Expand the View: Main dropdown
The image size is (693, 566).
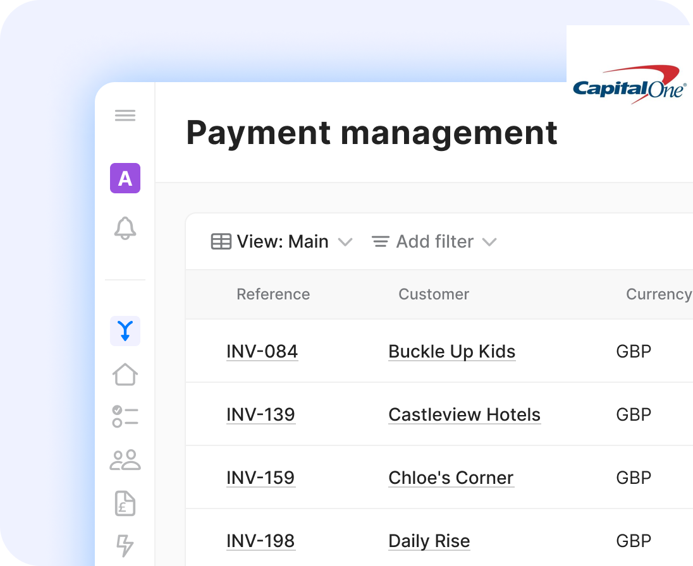point(281,242)
